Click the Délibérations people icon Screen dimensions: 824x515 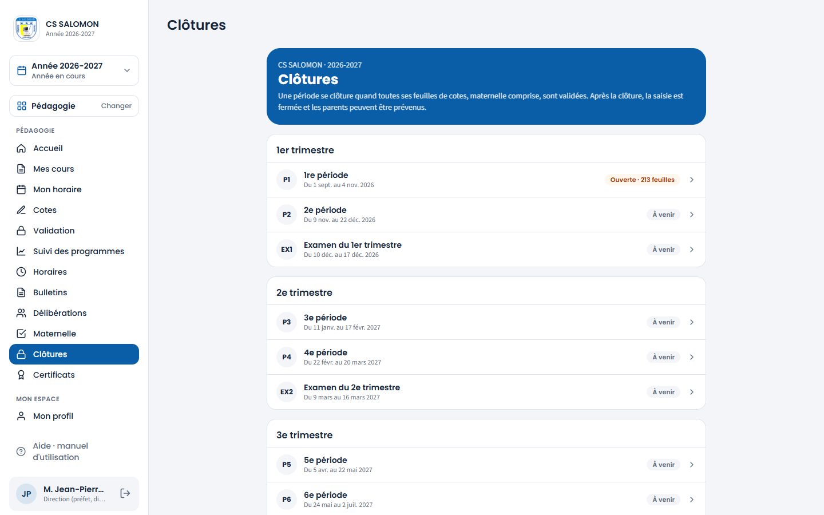pos(21,313)
